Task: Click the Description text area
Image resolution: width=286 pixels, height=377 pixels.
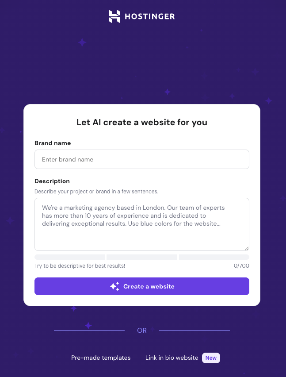Action: click(142, 223)
